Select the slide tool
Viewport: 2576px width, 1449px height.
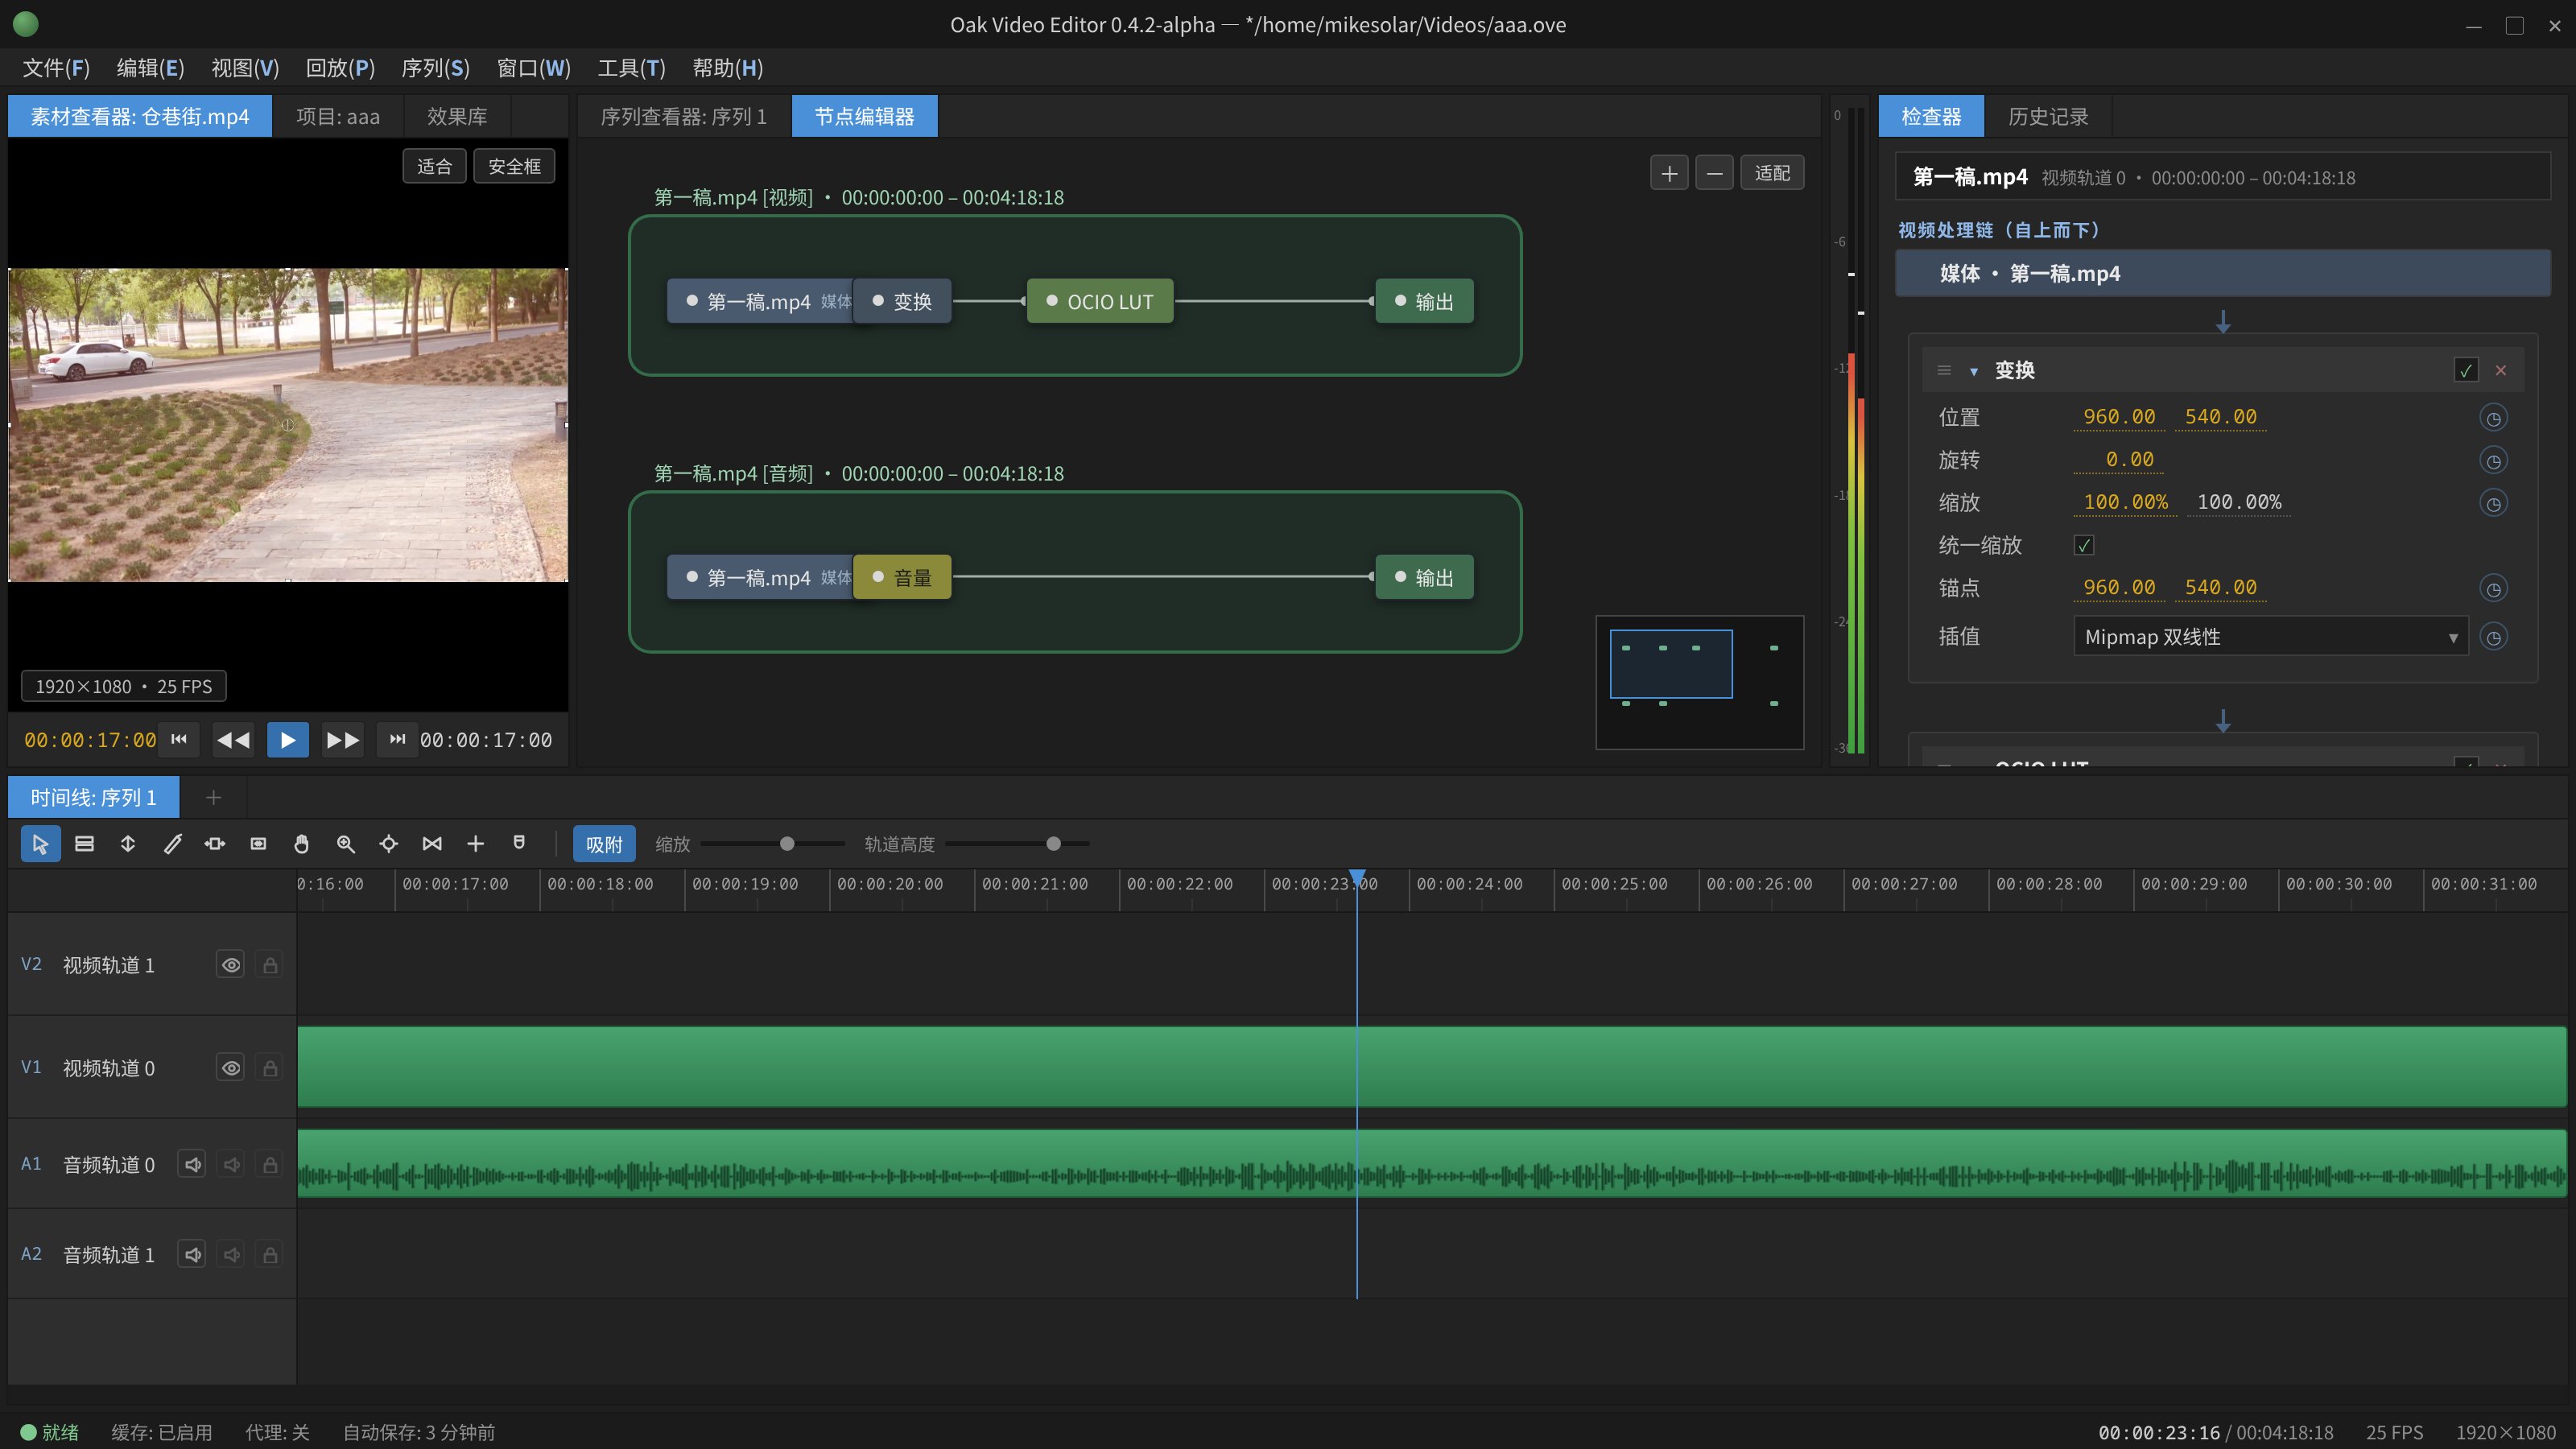click(258, 844)
